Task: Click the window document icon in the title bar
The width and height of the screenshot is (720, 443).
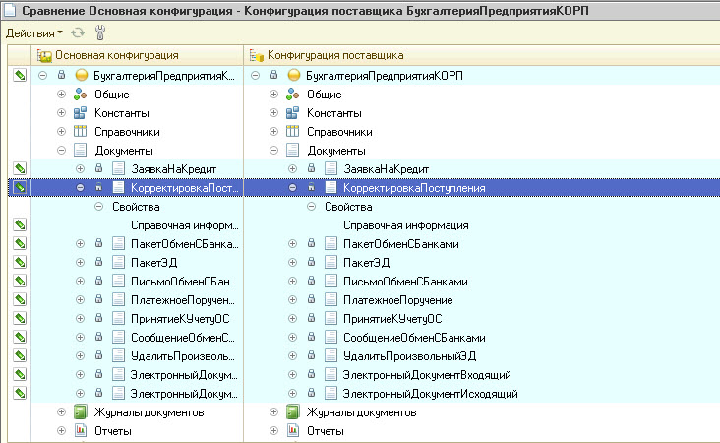Action: click(x=9, y=10)
